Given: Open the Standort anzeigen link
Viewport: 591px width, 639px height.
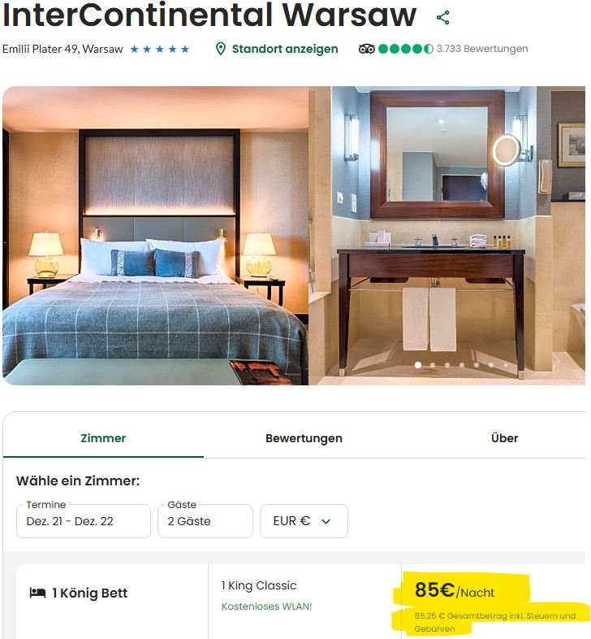Looking at the screenshot, I should 285,49.
